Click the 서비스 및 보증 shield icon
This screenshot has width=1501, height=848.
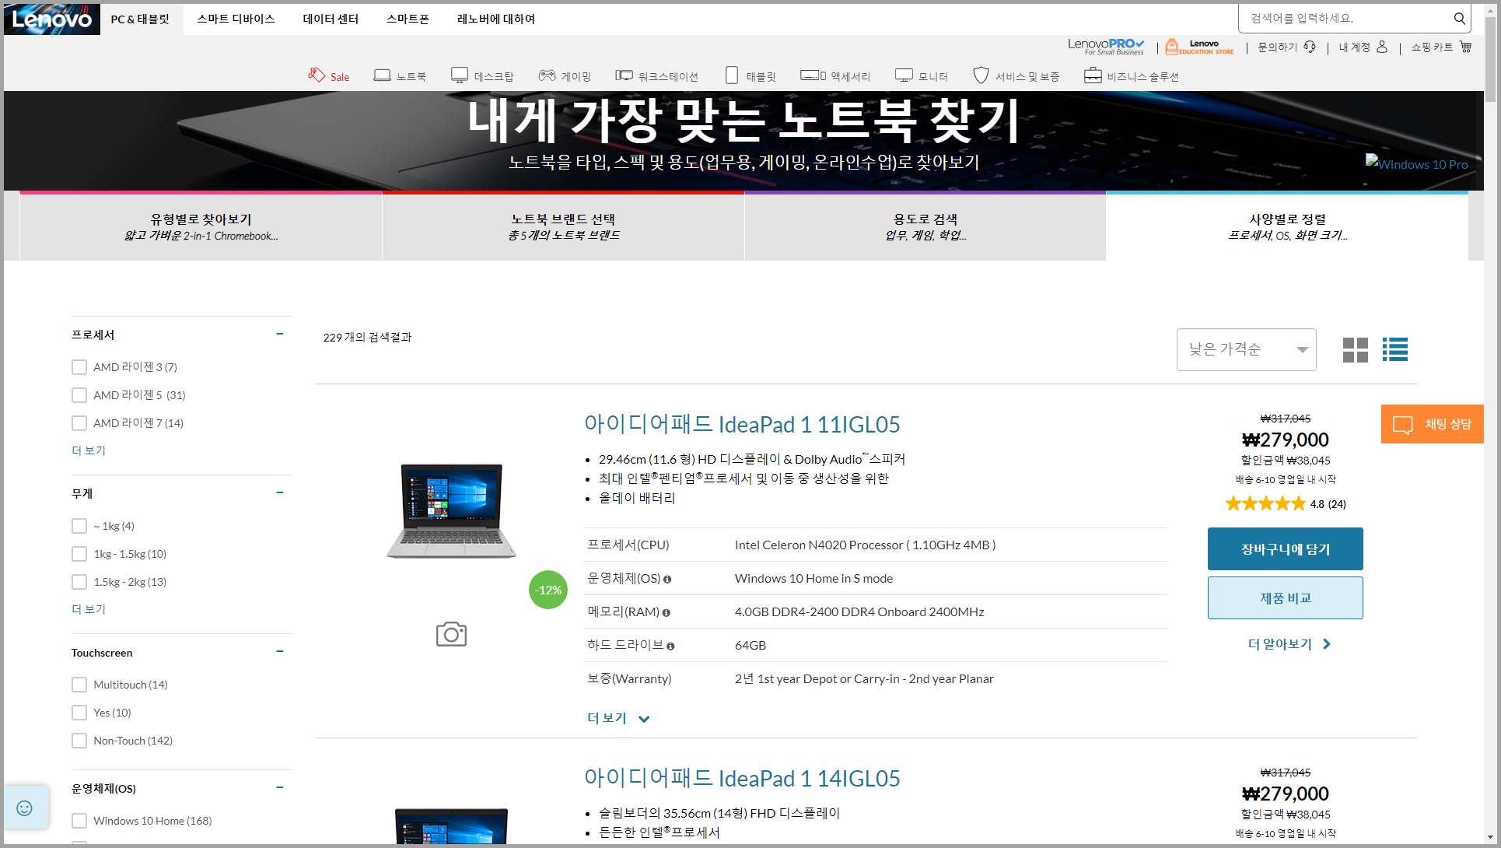[x=981, y=75]
